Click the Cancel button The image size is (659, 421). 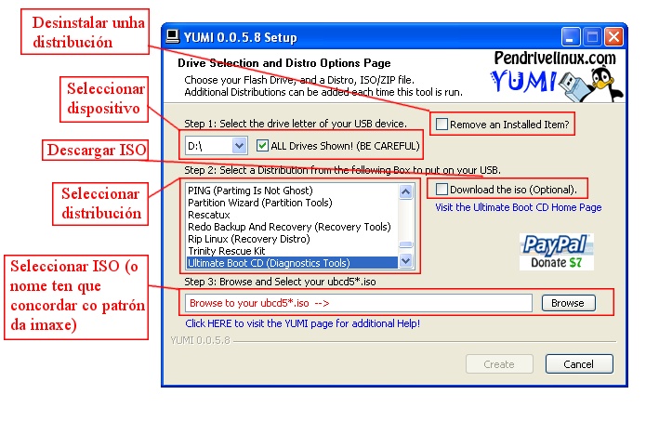pos(579,364)
